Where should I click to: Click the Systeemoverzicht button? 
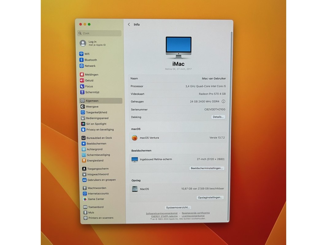click(x=178, y=208)
